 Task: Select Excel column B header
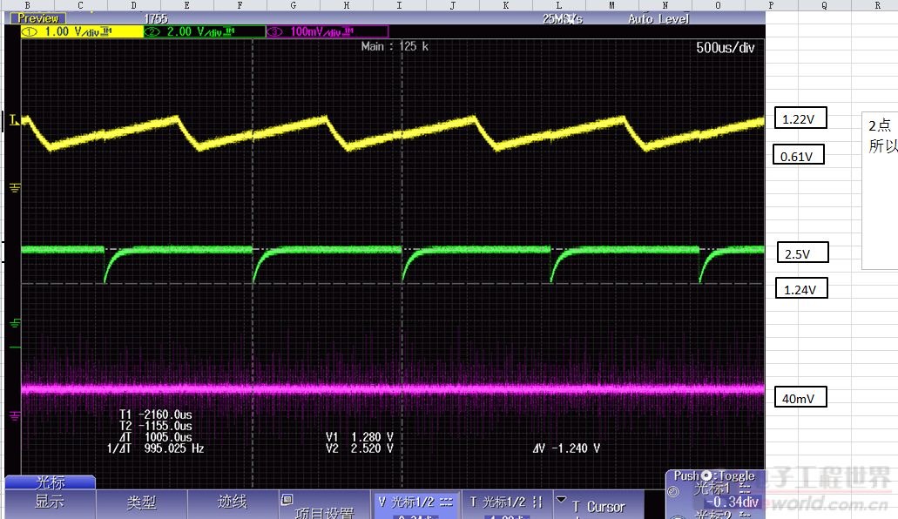[27, 5]
